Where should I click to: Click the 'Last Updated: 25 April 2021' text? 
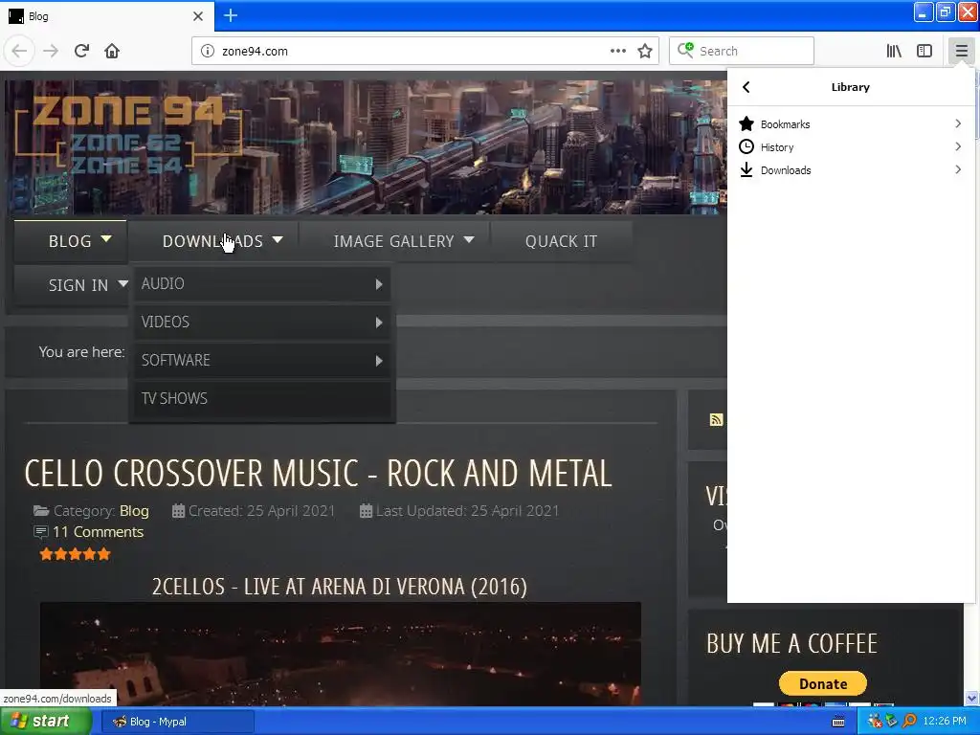click(467, 511)
